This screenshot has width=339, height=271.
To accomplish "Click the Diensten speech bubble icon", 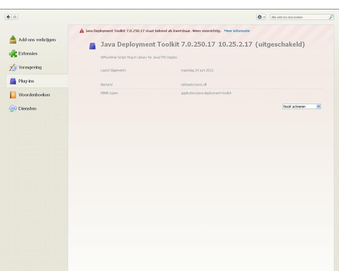I will [13, 108].
